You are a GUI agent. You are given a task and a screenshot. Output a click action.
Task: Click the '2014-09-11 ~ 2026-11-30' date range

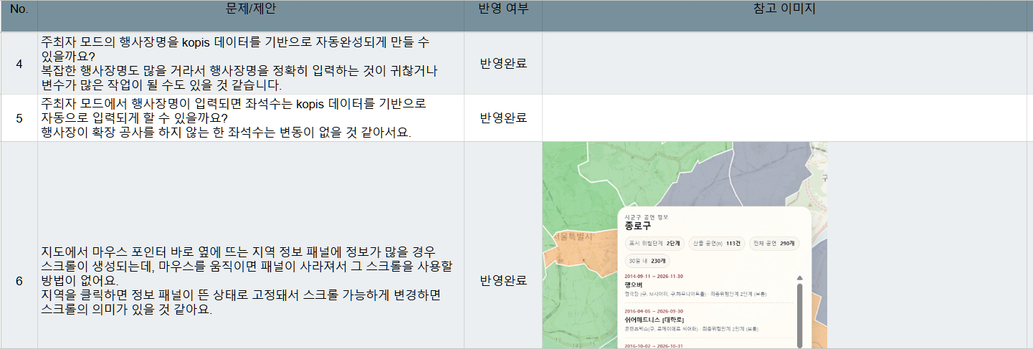tap(653, 276)
